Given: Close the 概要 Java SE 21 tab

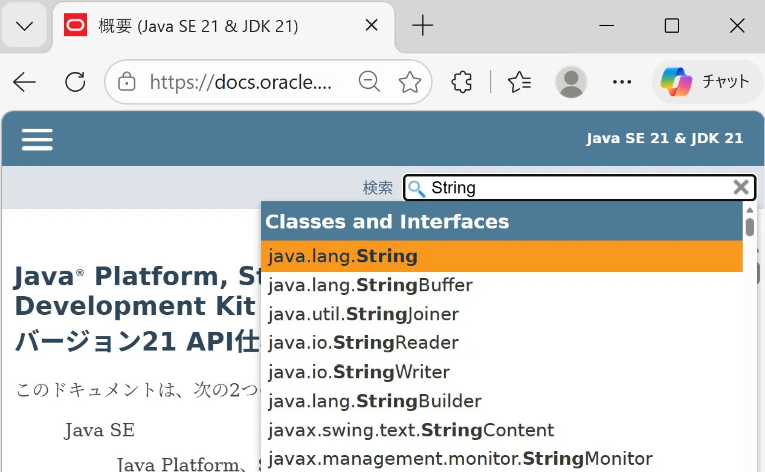Looking at the screenshot, I should (x=372, y=25).
